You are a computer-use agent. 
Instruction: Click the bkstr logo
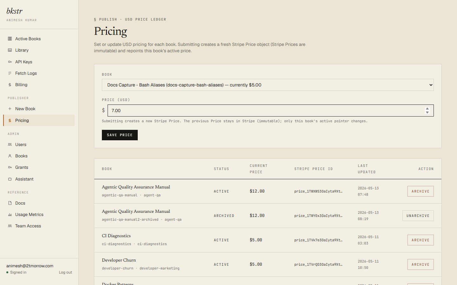point(15,11)
